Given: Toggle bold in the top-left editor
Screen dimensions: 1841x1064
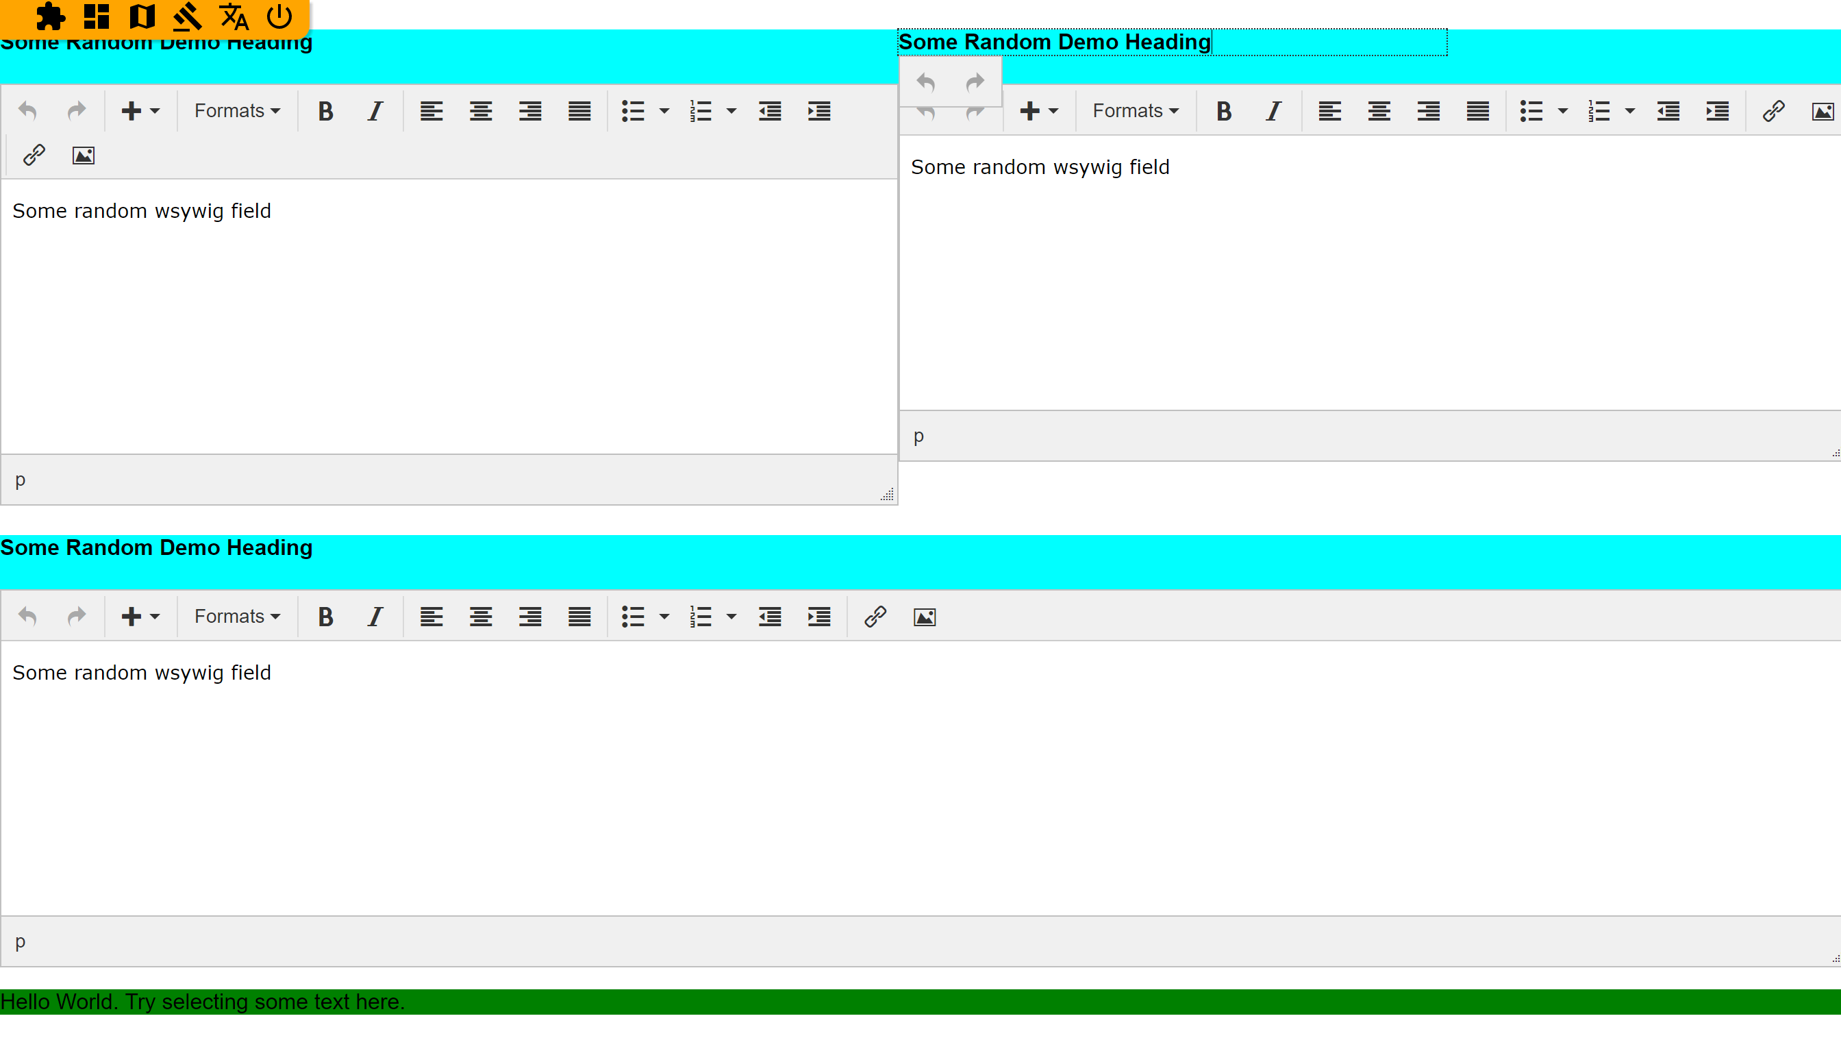Looking at the screenshot, I should [325, 111].
